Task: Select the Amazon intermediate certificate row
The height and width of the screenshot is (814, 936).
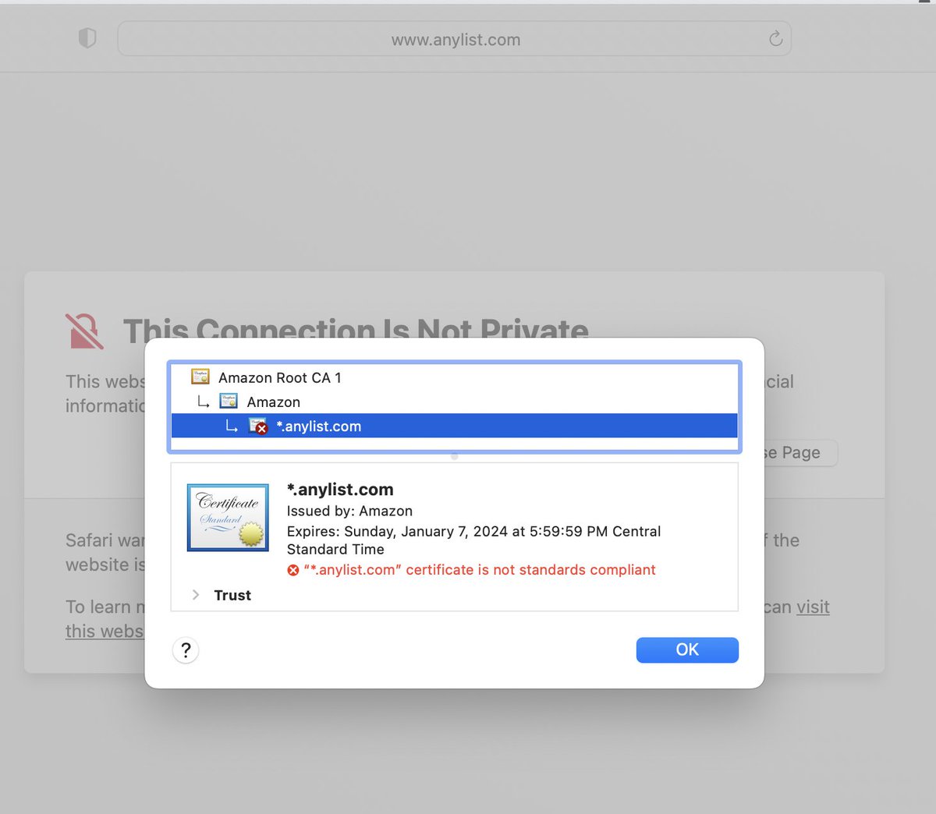Action: (454, 402)
